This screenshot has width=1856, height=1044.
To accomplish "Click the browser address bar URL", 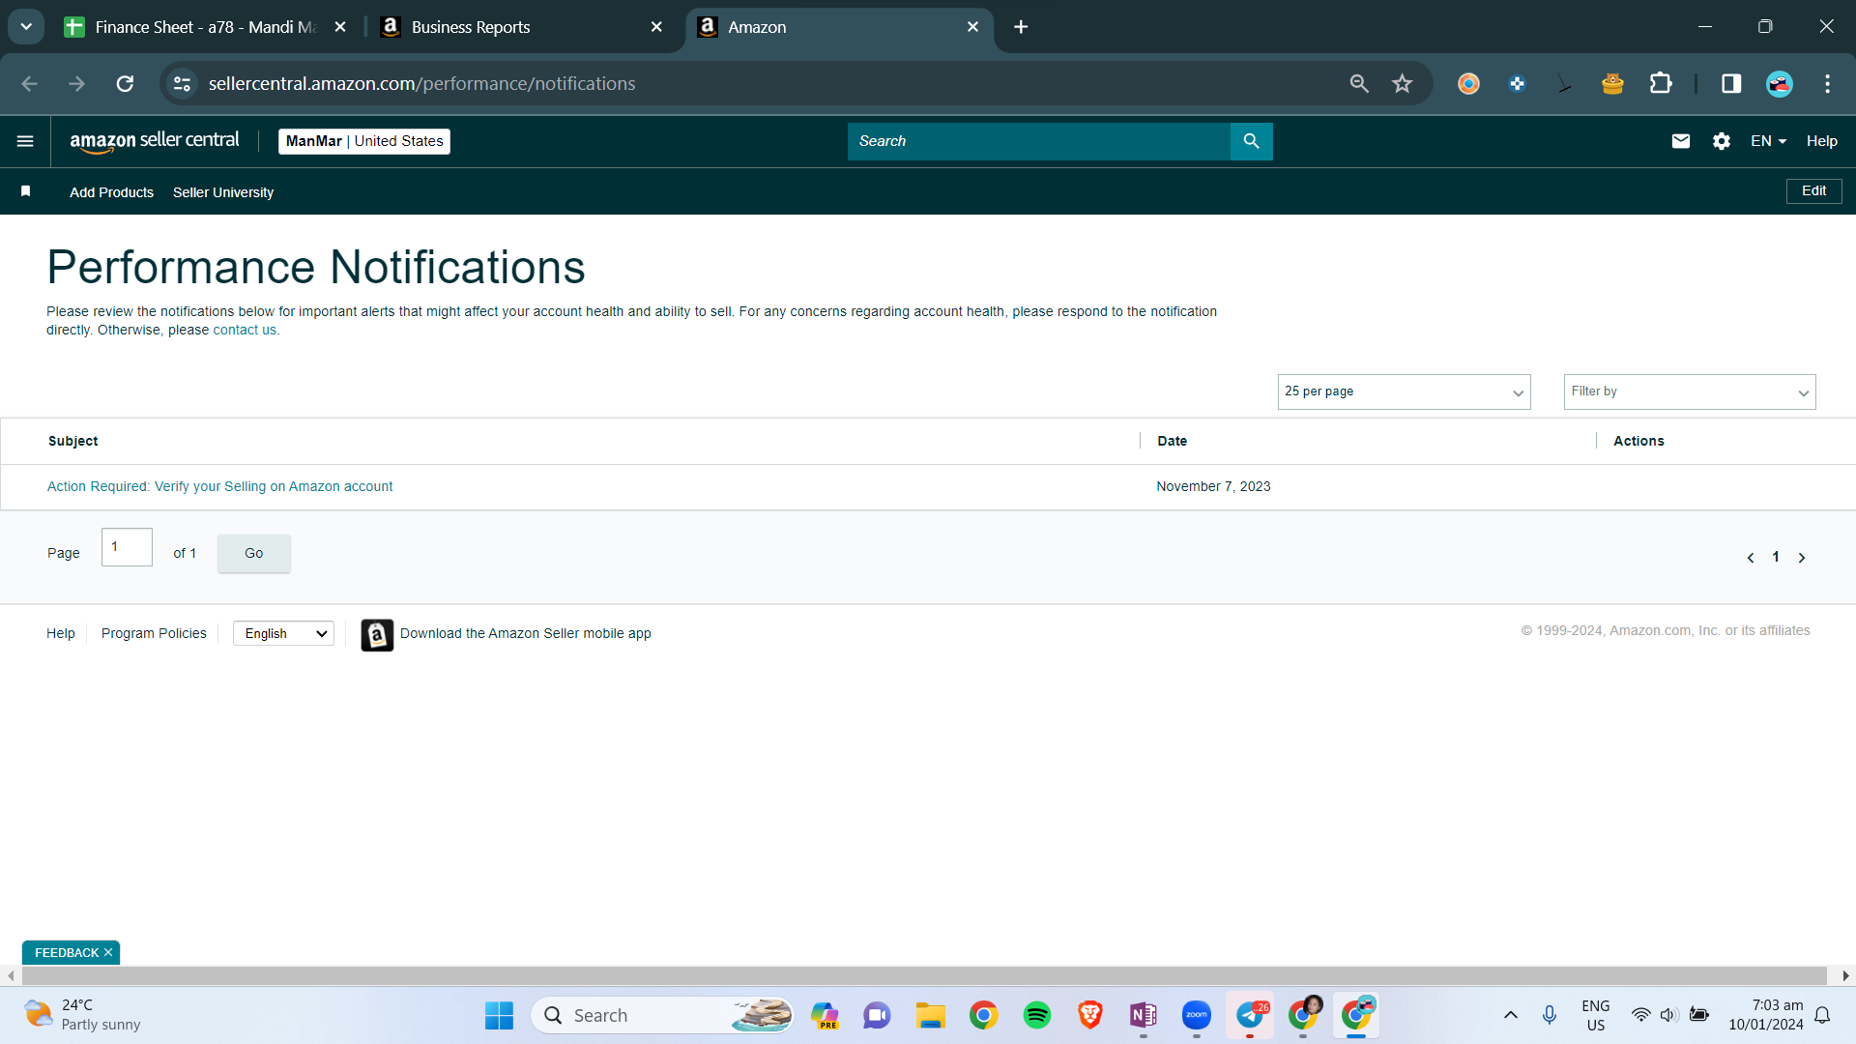I will coord(421,84).
